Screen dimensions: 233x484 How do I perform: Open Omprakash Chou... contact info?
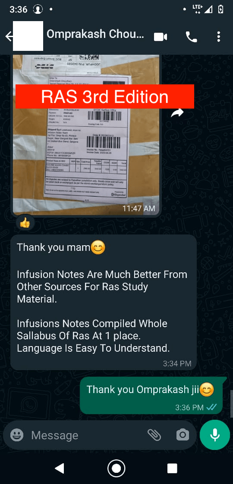tap(95, 35)
